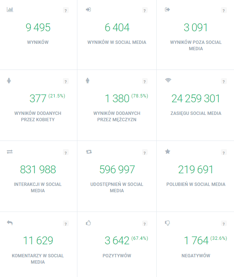Click the UDOSTĘPNIEŃ W SOCIAL MEDIA label
Screen dimensions: 234x277
[117, 187]
